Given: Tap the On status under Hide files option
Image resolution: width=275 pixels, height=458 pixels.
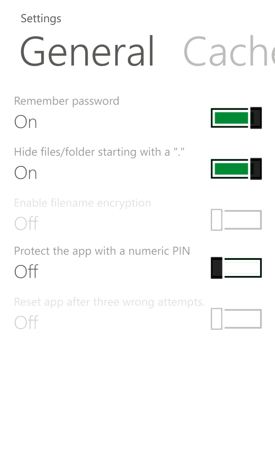Looking at the screenshot, I should click(x=26, y=173).
